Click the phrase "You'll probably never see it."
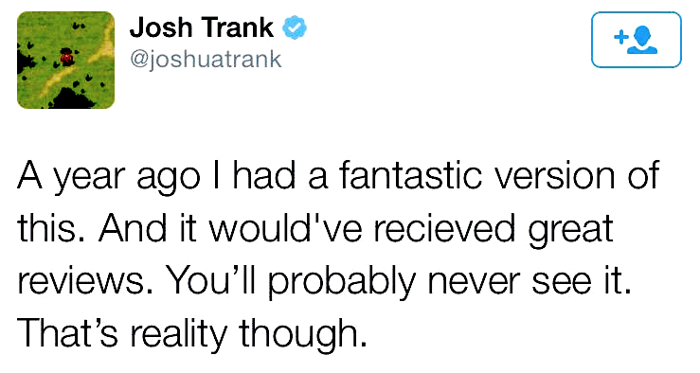 coord(399,282)
